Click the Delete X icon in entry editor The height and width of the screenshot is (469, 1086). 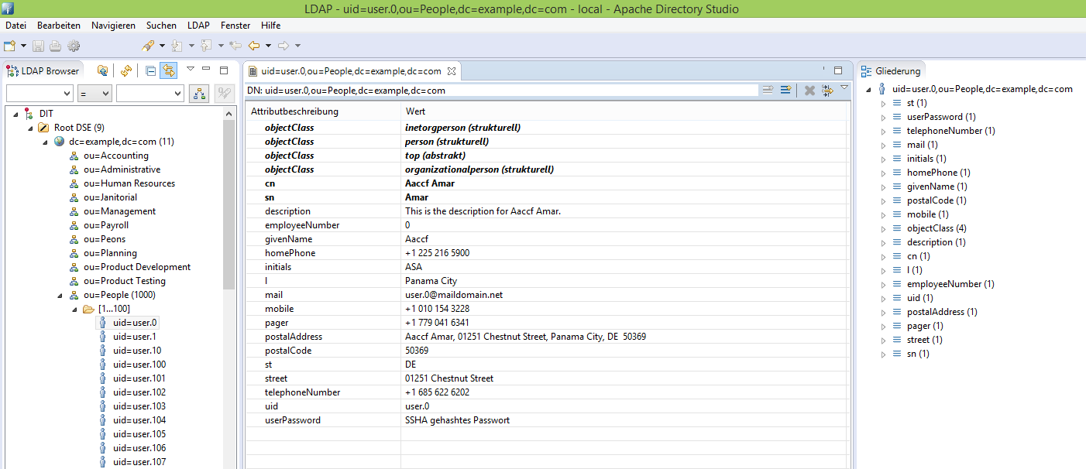coord(809,91)
